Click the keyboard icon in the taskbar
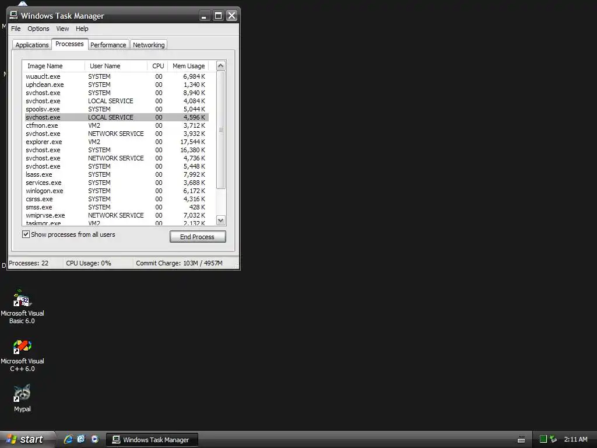The width and height of the screenshot is (597, 448). tap(521, 440)
